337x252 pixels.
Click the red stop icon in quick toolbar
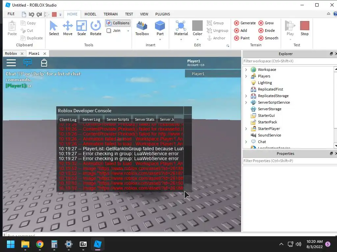tap(54, 14)
